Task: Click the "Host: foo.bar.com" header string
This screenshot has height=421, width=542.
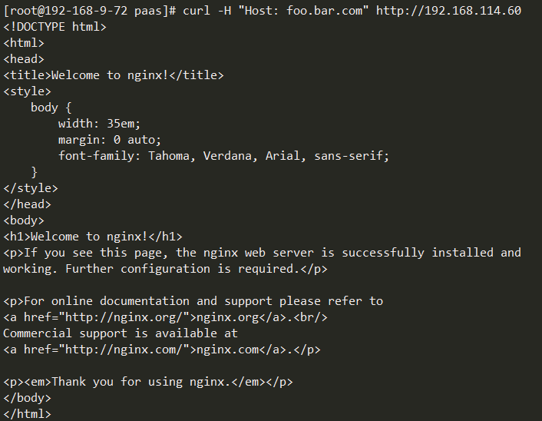Action: coord(303,11)
